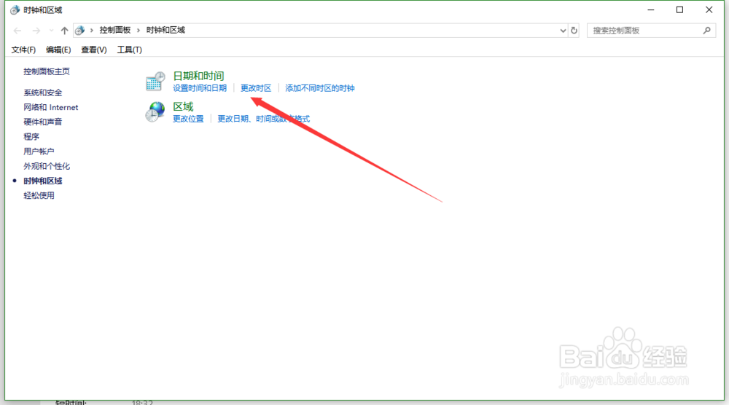Click the 更改位置 link
The image size is (729, 405).
(188, 119)
